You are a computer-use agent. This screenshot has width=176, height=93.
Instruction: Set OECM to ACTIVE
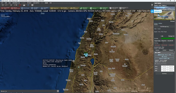tap(164, 71)
